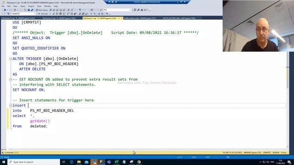Click the Uncomment selected lines icon
Screen dimensions: 294x165
(95, 14)
